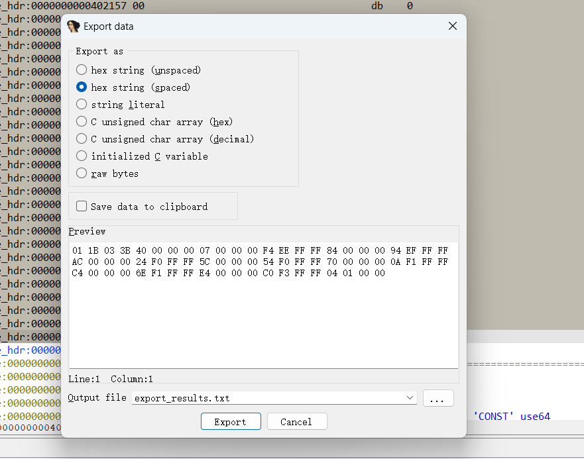The image size is (584, 459).
Task: Open file browser with the ... button
Action: click(x=438, y=398)
